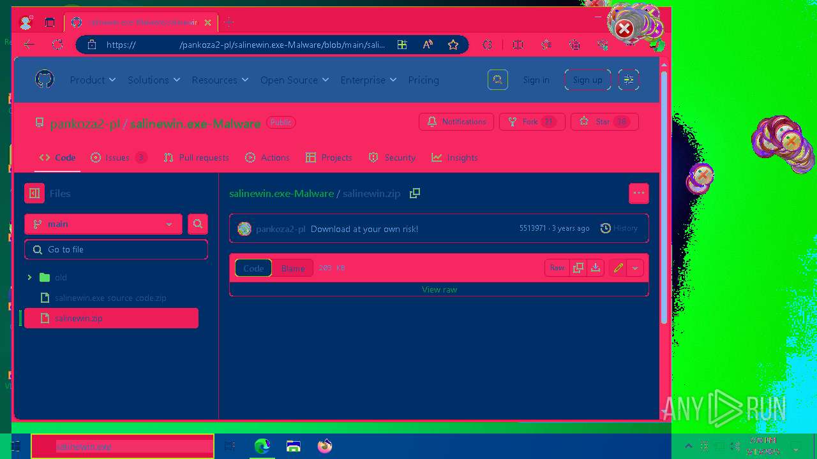Expand the Product menu
Viewport: 817px width, 459px height.
(93, 80)
